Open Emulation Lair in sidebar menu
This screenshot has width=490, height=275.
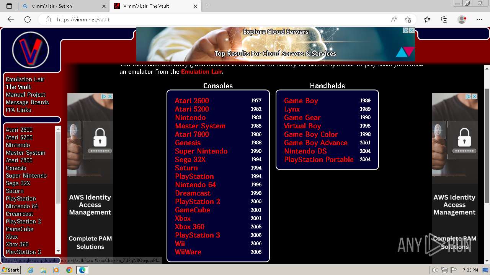(x=25, y=79)
